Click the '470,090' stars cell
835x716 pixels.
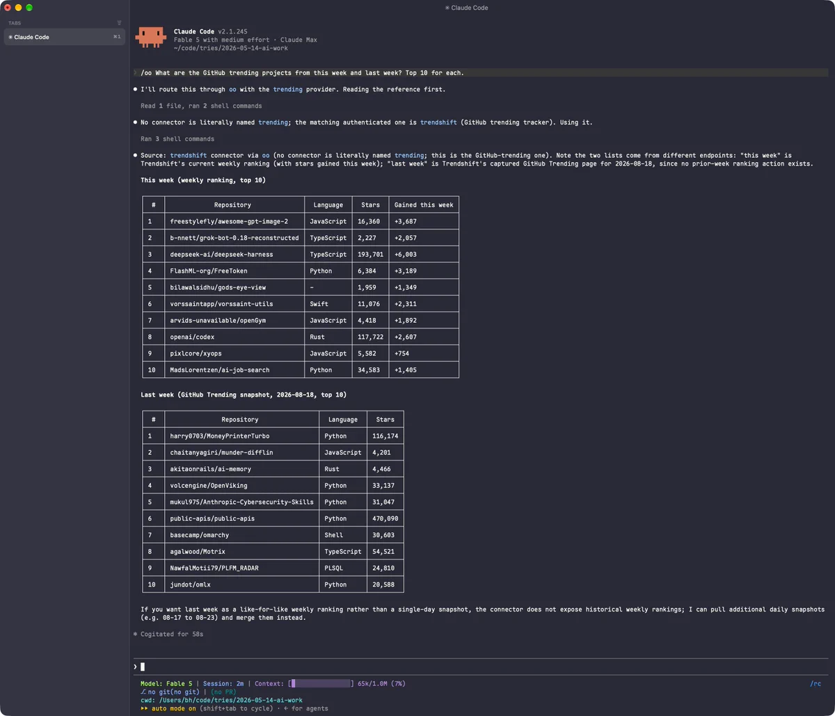385,518
